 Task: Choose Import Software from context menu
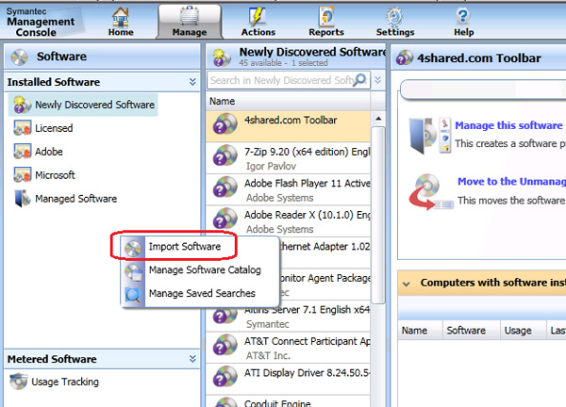185,247
